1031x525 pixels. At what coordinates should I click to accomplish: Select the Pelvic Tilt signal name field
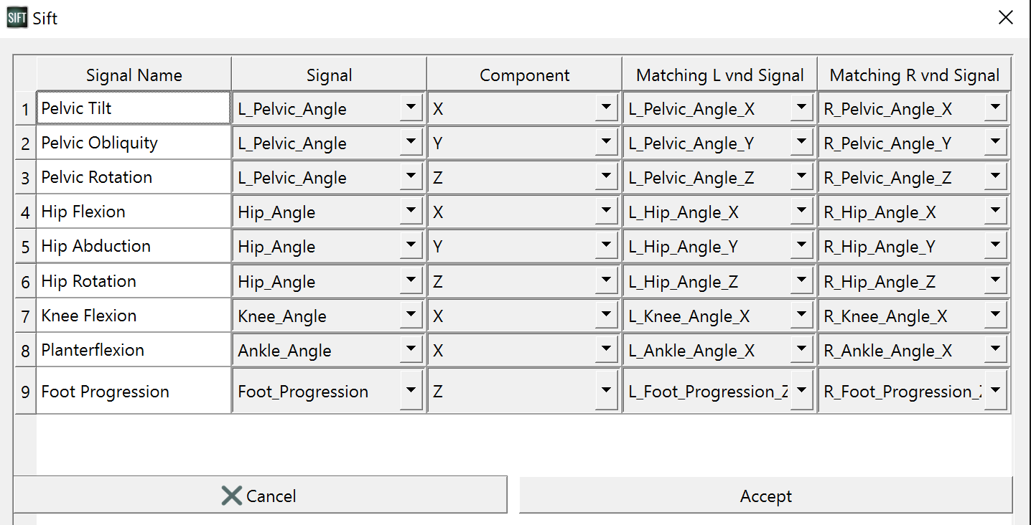[134, 108]
